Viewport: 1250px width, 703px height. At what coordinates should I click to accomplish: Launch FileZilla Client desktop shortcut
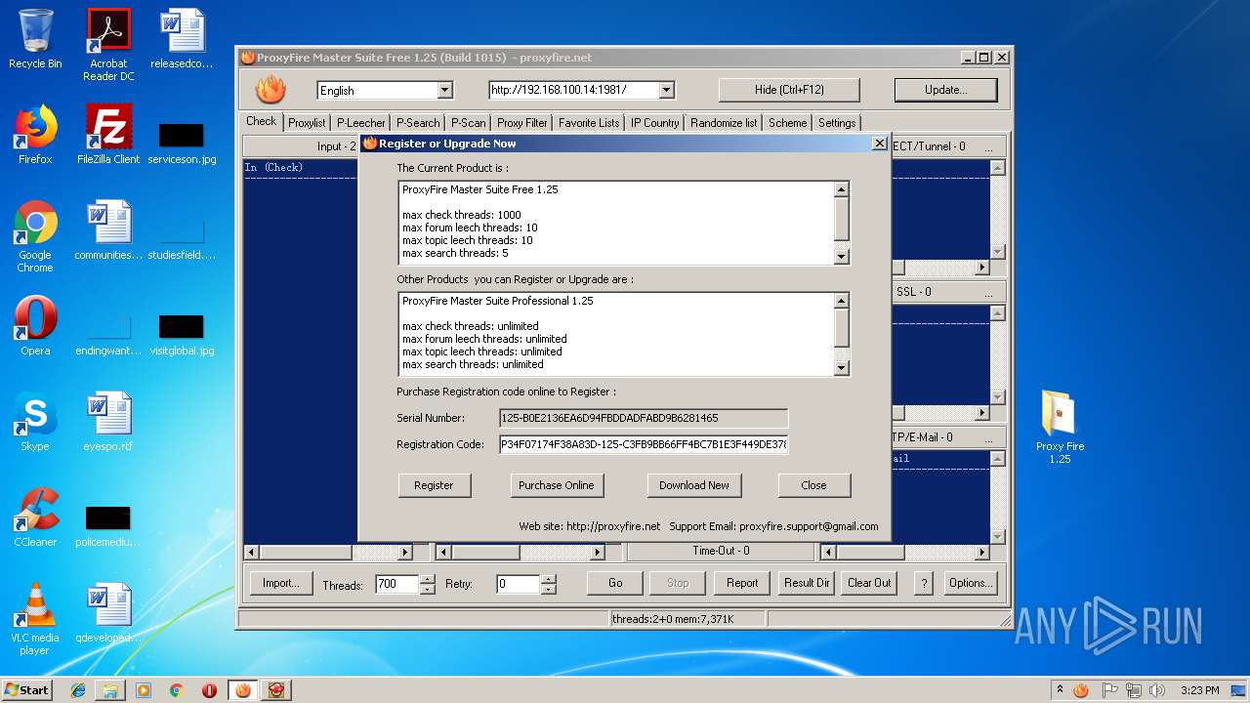(108, 136)
